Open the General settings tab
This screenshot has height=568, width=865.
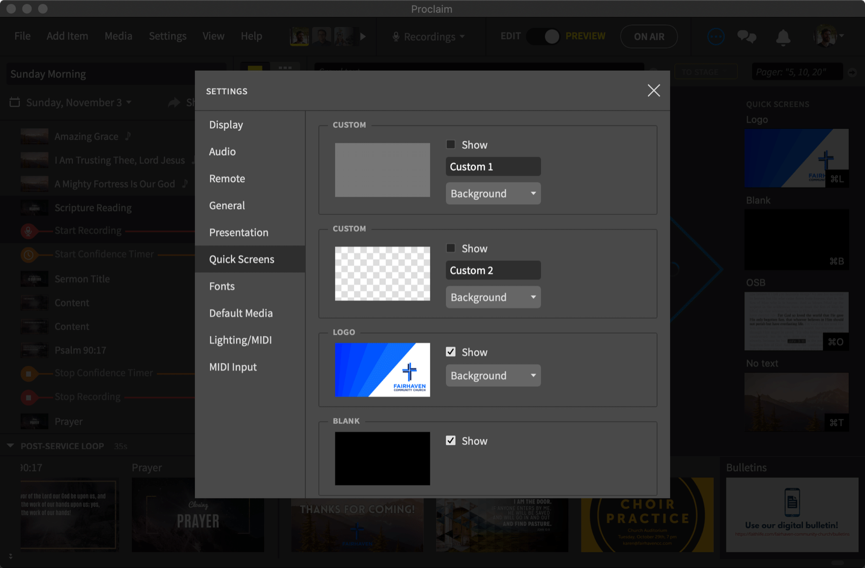250,206
